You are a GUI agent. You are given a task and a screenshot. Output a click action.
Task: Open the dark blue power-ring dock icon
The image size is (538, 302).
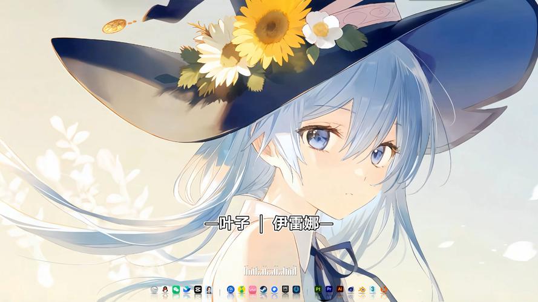pyautogui.click(x=297, y=290)
